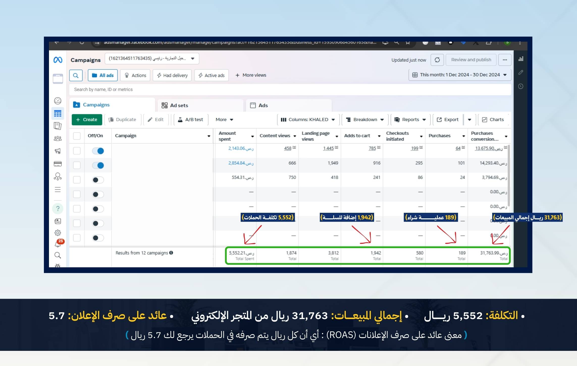Click the help question mark icon
The width and height of the screenshot is (577, 366).
point(58,208)
